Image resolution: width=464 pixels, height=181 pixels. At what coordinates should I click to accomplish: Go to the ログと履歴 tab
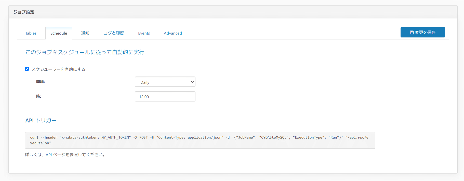click(114, 33)
